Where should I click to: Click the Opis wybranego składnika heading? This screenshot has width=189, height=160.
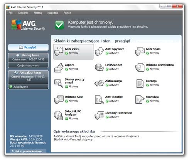[x=74, y=131]
